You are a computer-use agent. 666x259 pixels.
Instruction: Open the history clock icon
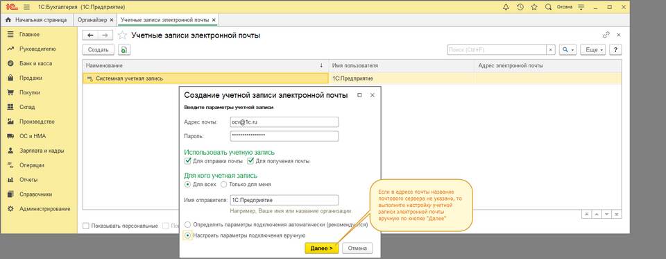point(520,7)
